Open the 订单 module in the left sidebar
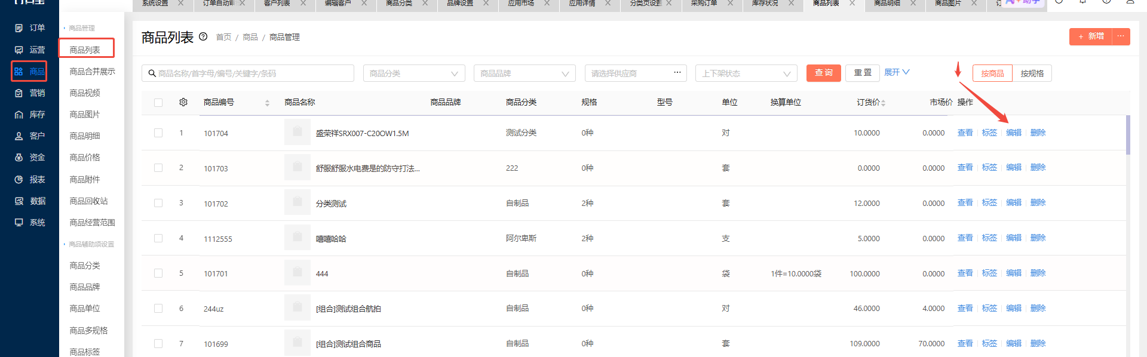Image resolution: width=1147 pixels, height=357 pixels. click(x=30, y=28)
